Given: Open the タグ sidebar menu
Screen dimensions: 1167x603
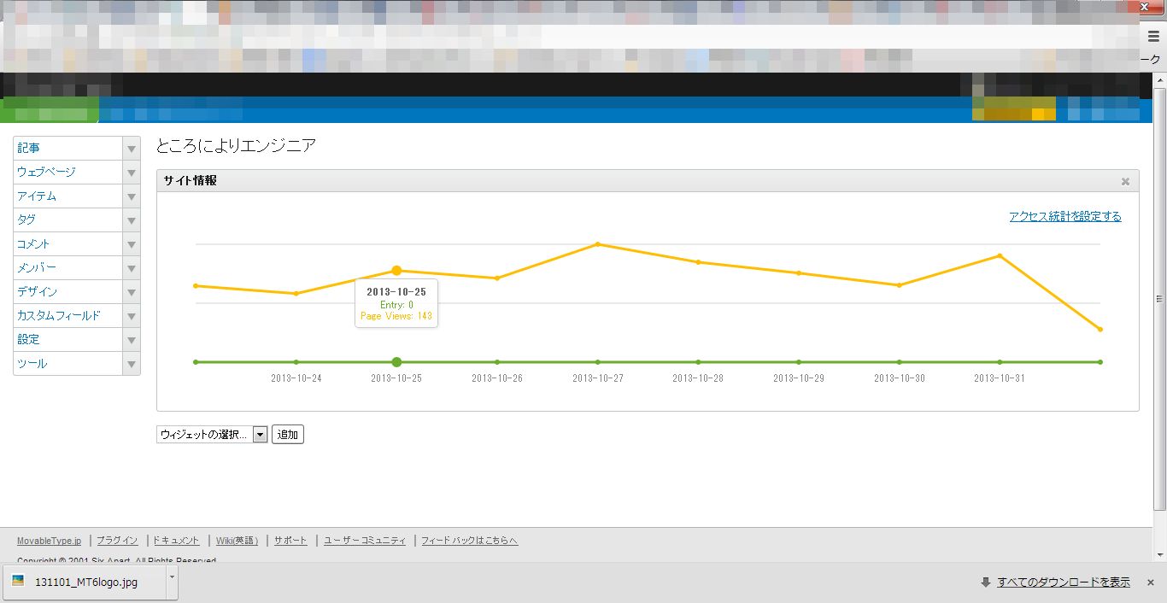Looking at the screenshot, I should [x=68, y=220].
